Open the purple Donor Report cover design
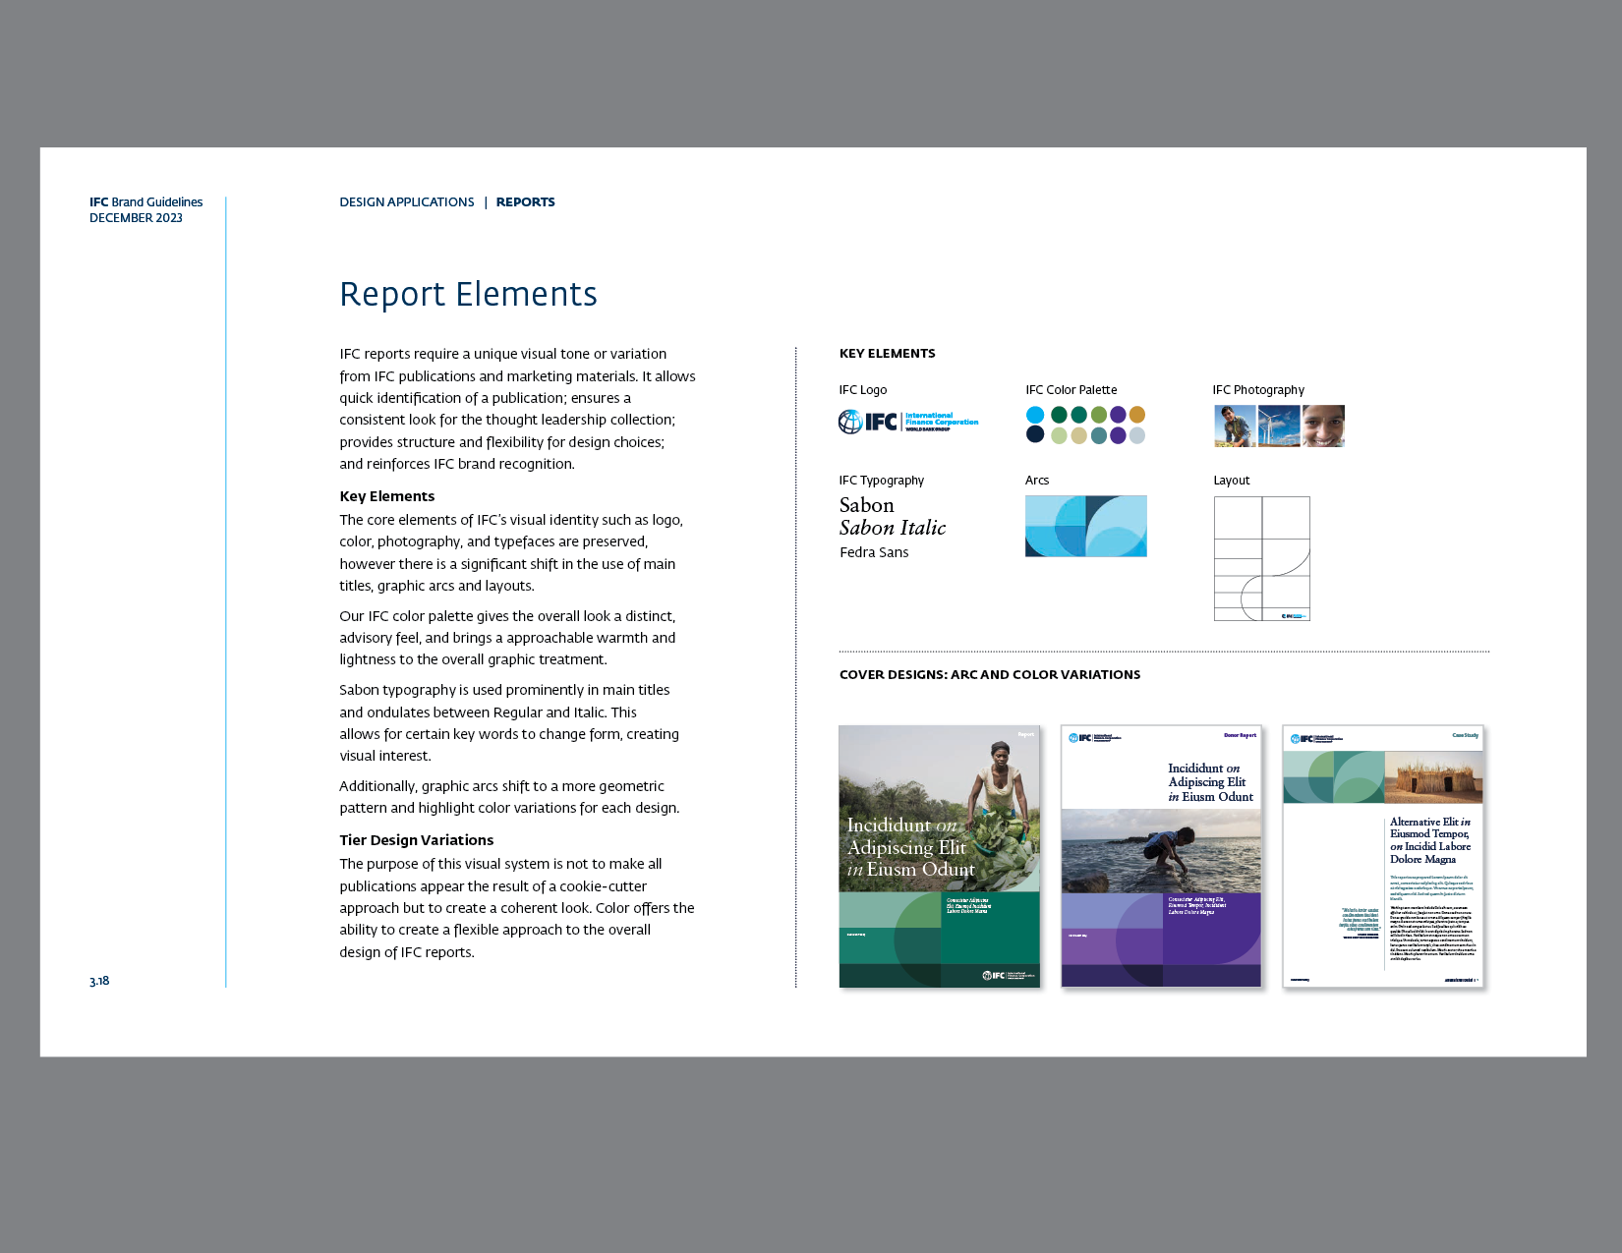 pyautogui.click(x=1161, y=856)
